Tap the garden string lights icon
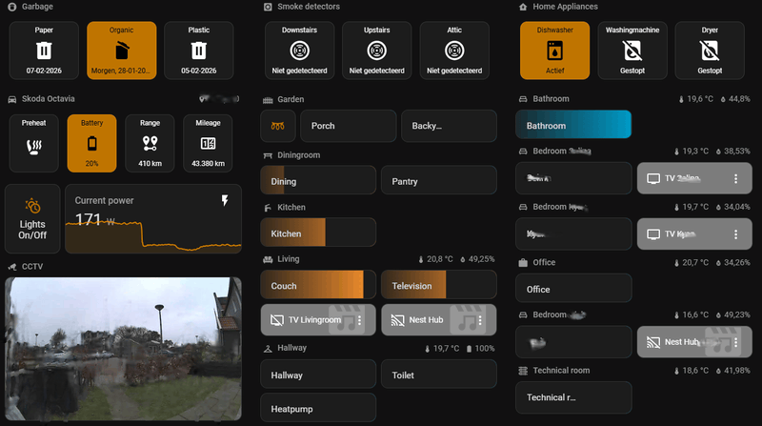This screenshot has height=426, width=762. click(x=278, y=126)
